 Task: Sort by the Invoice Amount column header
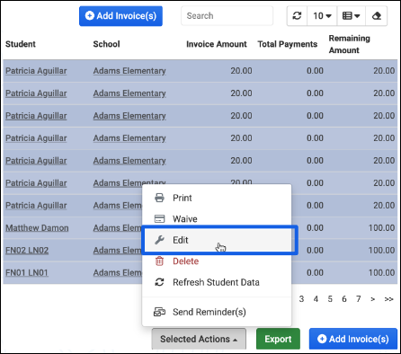click(x=217, y=44)
